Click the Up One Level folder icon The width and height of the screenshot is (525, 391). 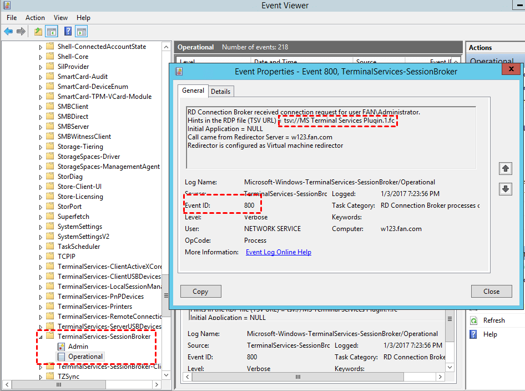pos(38,32)
